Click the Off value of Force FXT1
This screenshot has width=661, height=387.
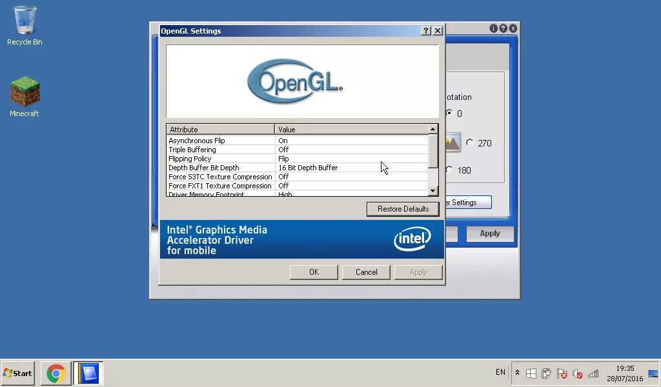click(x=283, y=186)
